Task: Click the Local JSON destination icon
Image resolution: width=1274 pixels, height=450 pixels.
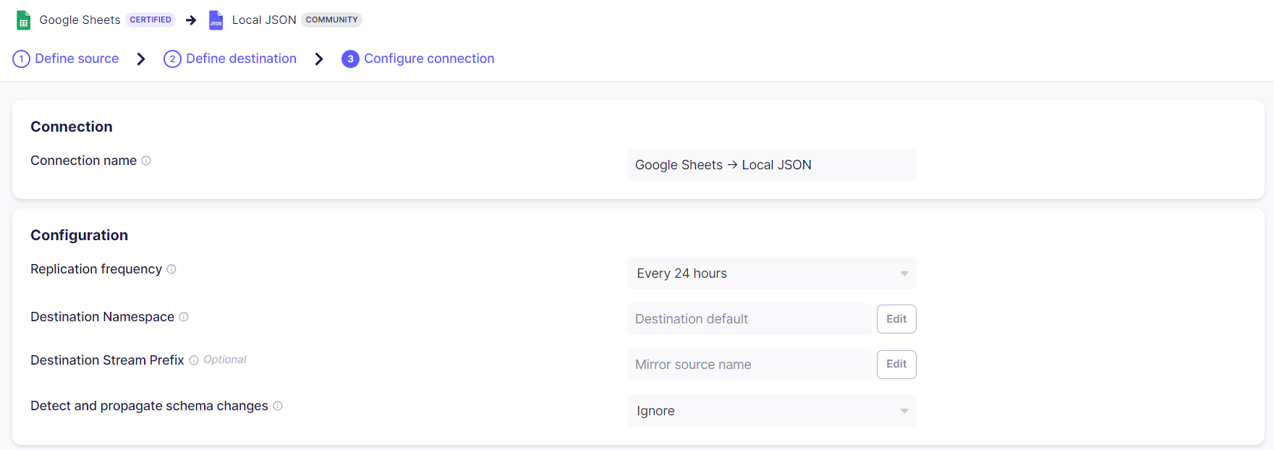Action: tap(216, 20)
